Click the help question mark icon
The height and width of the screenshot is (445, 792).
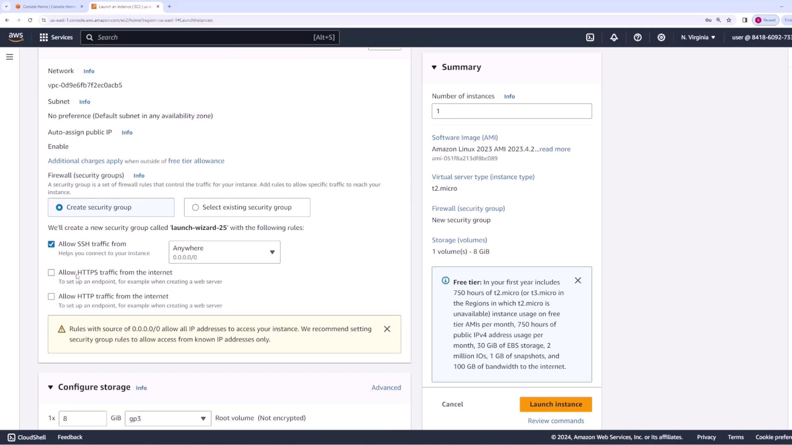coord(637,37)
